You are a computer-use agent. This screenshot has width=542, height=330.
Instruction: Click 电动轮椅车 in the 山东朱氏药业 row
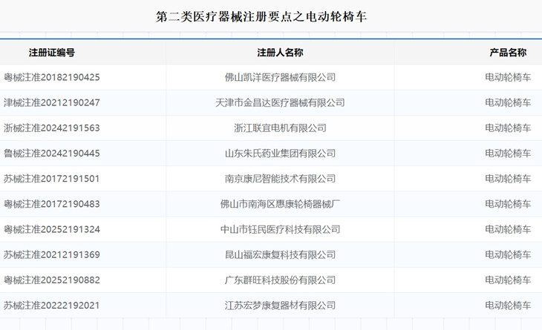click(x=508, y=154)
